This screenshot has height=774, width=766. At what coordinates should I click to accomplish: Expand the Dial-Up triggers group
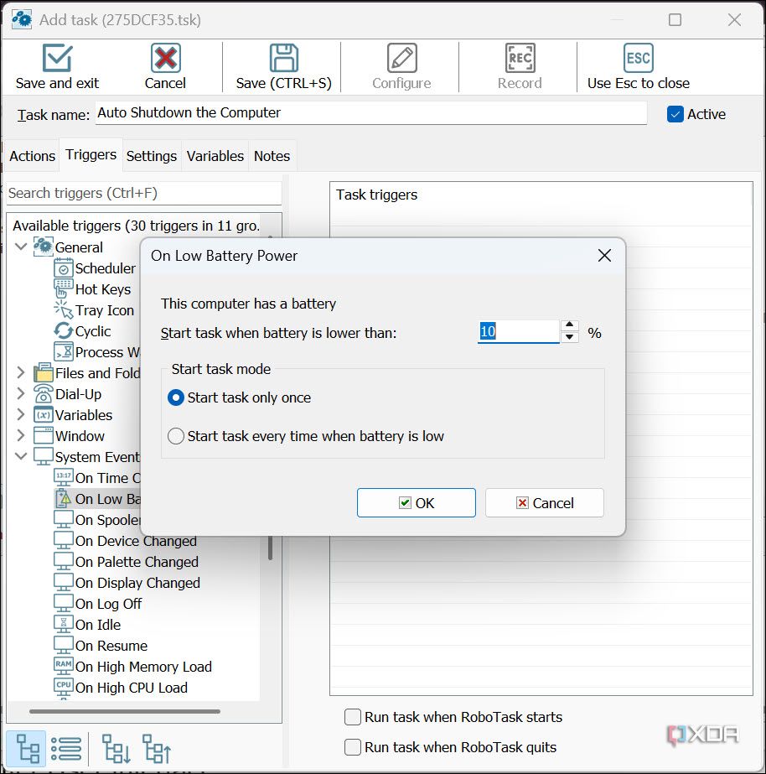tap(20, 394)
